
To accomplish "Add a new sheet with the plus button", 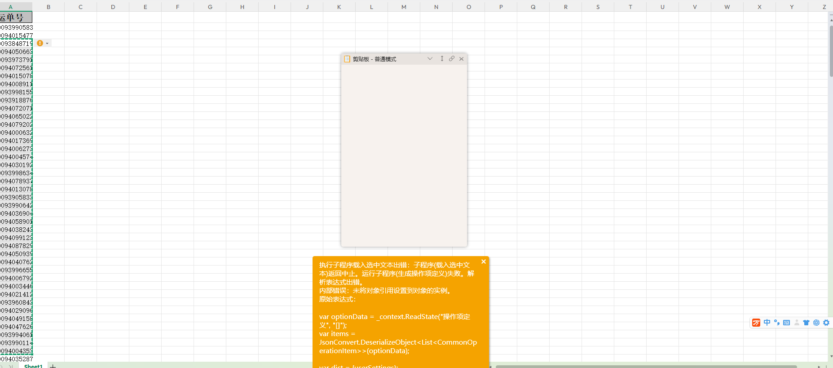I will 53,366.
